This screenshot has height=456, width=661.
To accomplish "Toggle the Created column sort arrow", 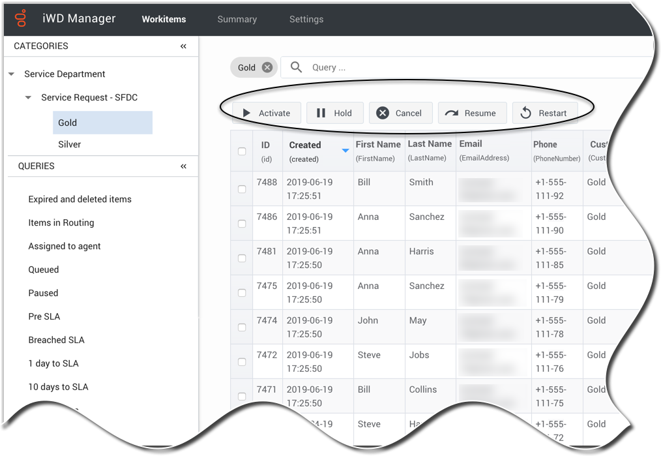I will click(345, 151).
